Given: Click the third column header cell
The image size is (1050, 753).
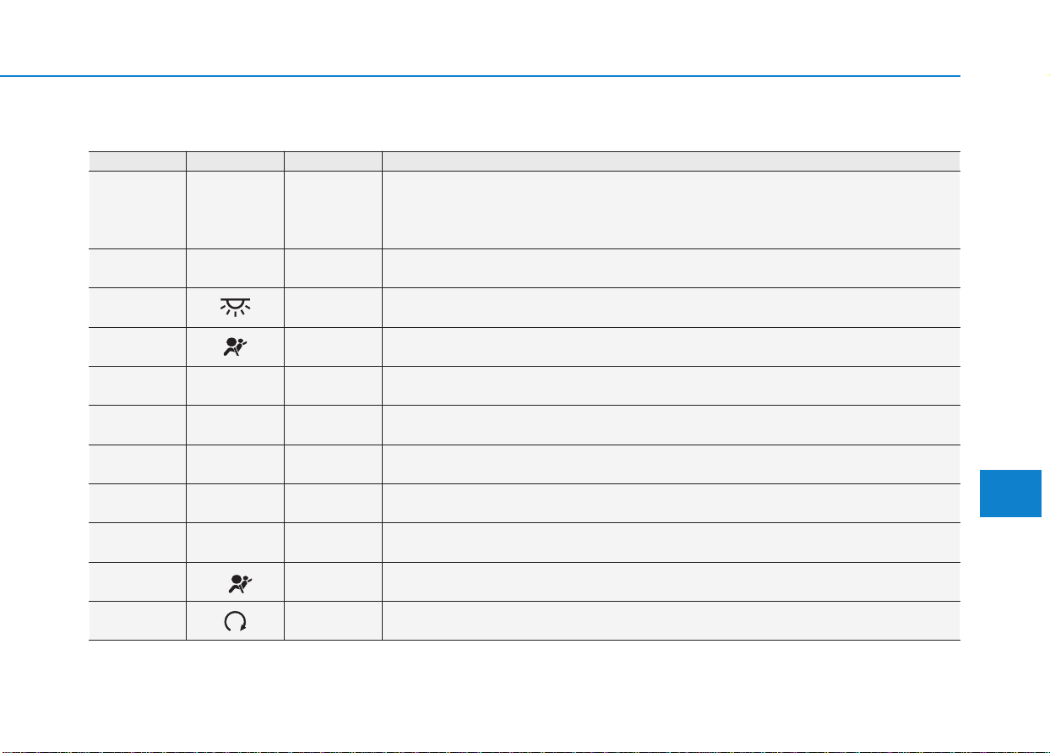Looking at the screenshot, I should tap(333, 161).
